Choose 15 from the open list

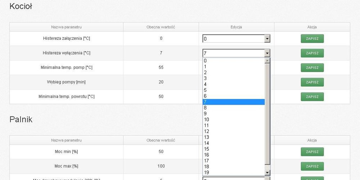233,149
